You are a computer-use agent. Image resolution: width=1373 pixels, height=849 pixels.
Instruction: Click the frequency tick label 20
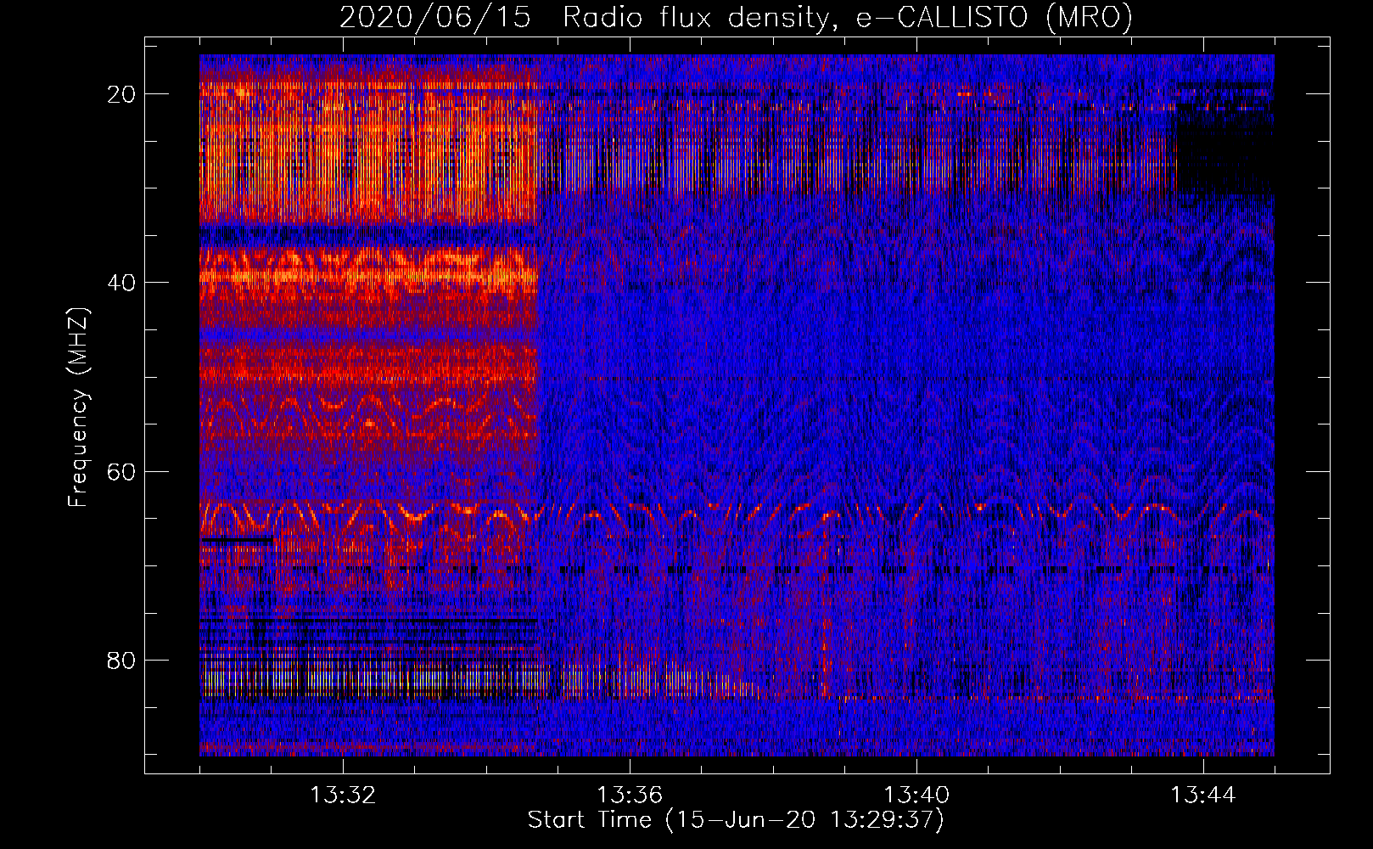pos(122,94)
